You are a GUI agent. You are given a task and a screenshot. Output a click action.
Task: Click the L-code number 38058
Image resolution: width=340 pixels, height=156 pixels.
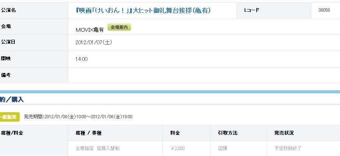(324, 11)
